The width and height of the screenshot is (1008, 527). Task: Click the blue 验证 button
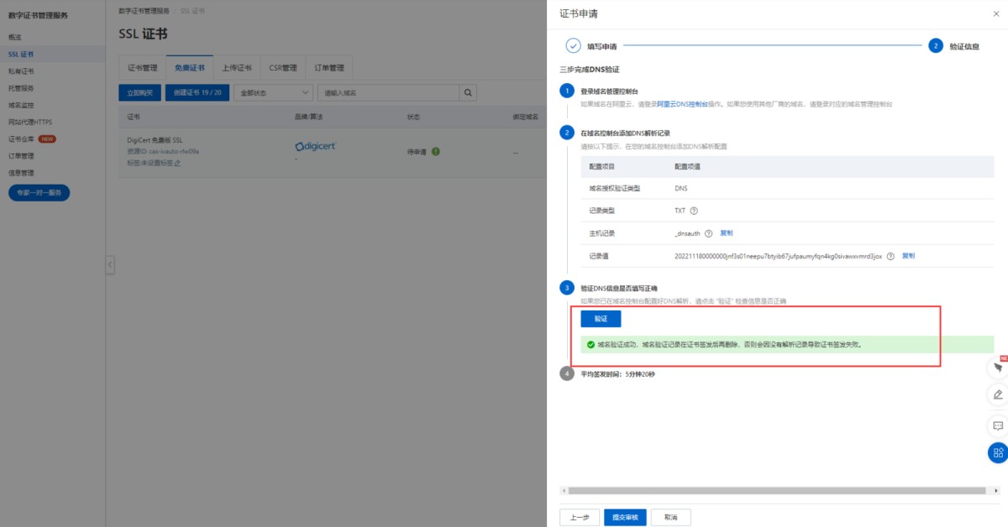(x=601, y=319)
